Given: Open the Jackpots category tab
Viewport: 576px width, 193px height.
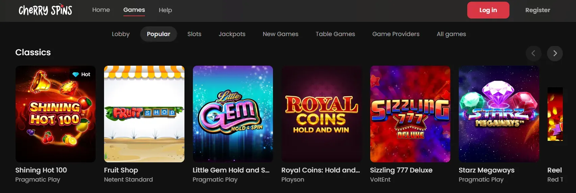Looking at the screenshot, I should [232, 34].
